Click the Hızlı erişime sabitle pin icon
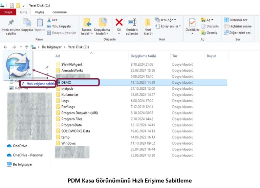 tap(11, 23)
